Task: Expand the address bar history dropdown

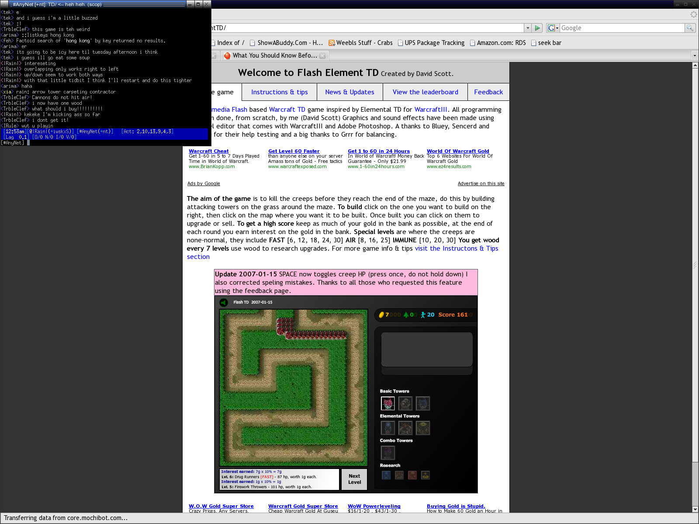Action: pyautogui.click(x=527, y=28)
